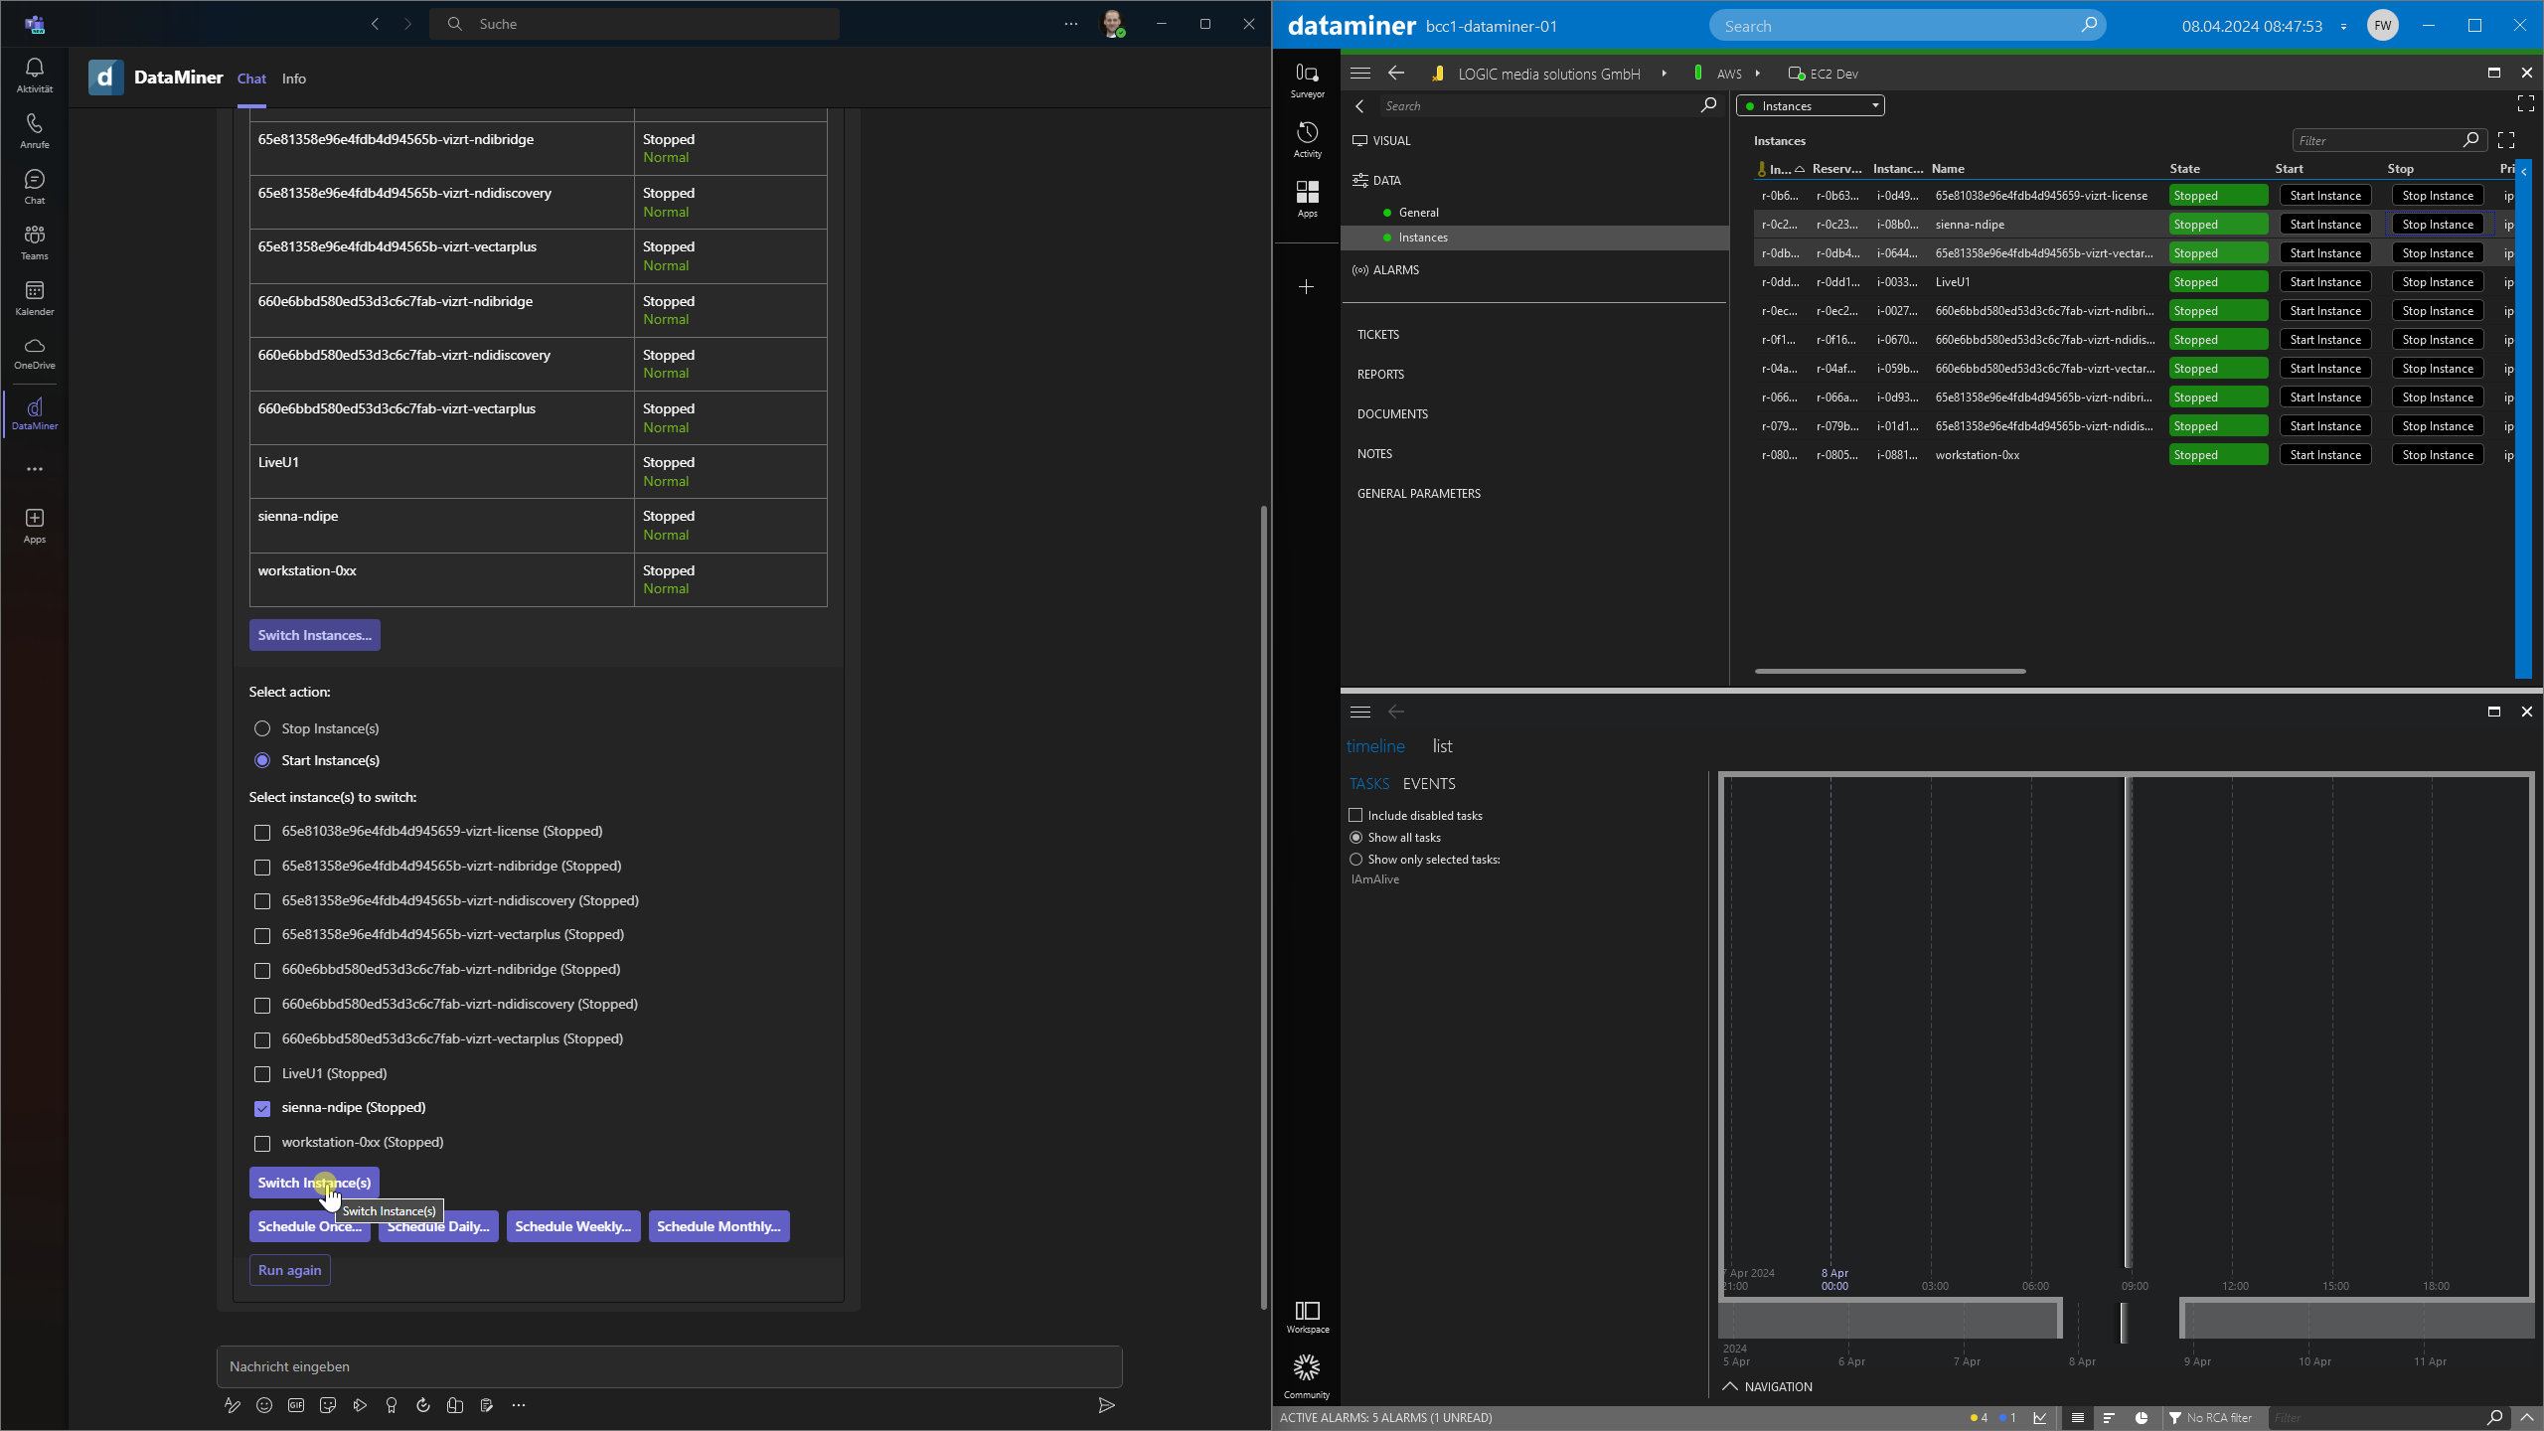
Task: Open Apps in the DataMiner sidebar
Action: (x=1307, y=199)
